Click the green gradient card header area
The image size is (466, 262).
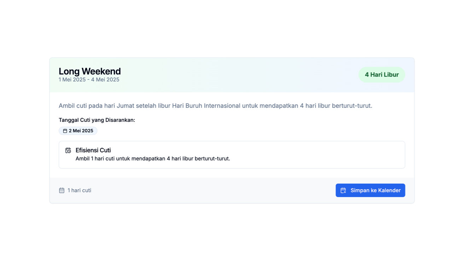[232, 75]
